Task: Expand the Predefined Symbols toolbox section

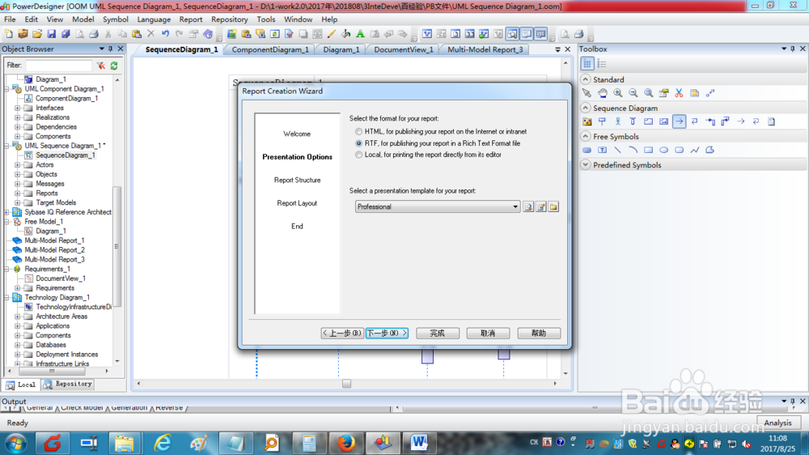Action: pyautogui.click(x=585, y=164)
